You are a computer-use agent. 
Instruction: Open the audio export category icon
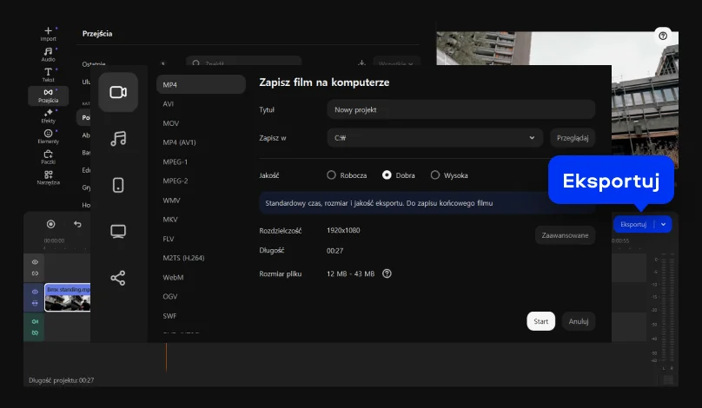[x=118, y=139]
